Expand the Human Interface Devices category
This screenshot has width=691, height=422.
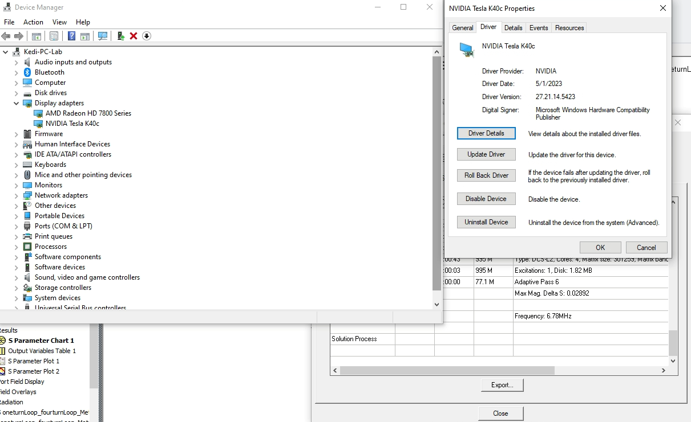[17, 144]
